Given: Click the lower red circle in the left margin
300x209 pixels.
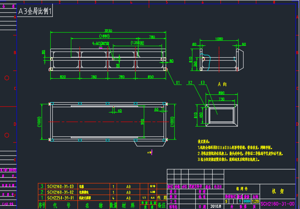Looking at the screenshot, I should (x=7, y=135).
